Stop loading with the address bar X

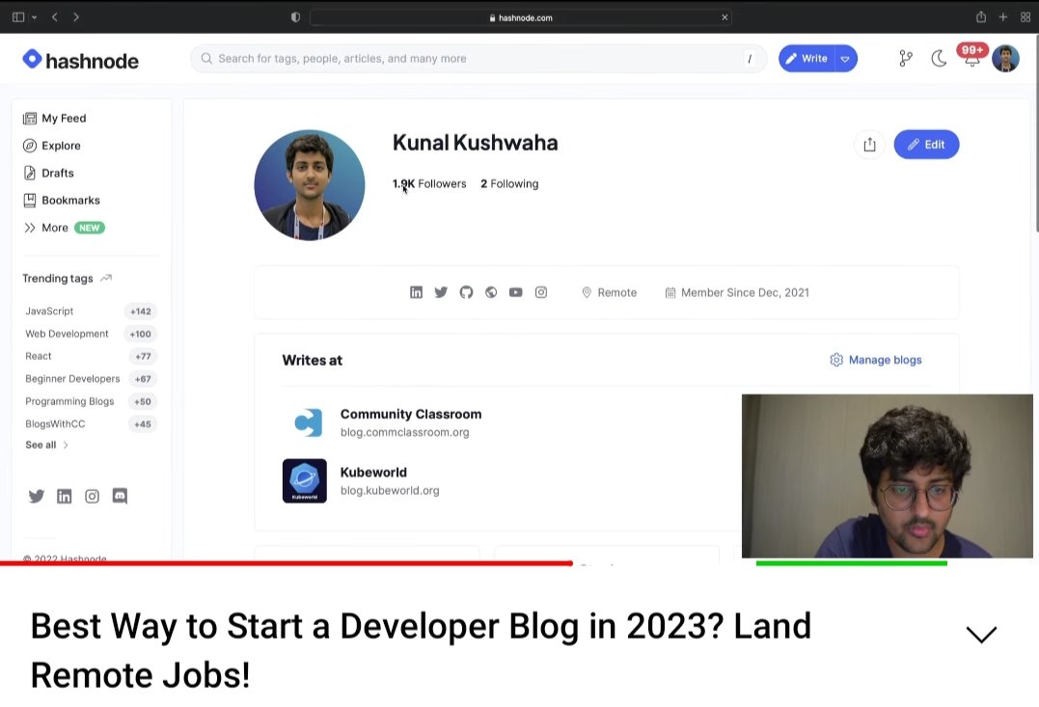[725, 17]
